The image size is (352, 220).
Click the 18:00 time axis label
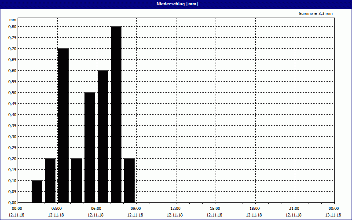coord(254,209)
